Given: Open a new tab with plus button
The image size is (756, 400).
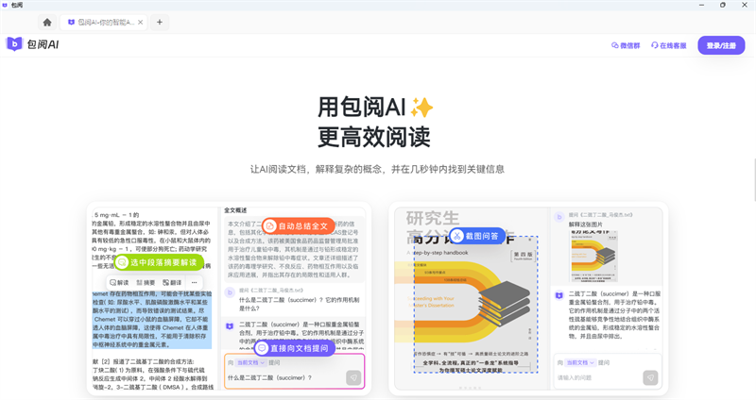Looking at the screenshot, I should pyautogui.click(x=160, y=22).
